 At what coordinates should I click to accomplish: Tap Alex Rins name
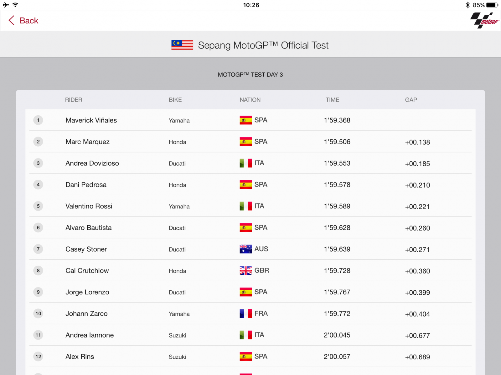coord(80,357)
